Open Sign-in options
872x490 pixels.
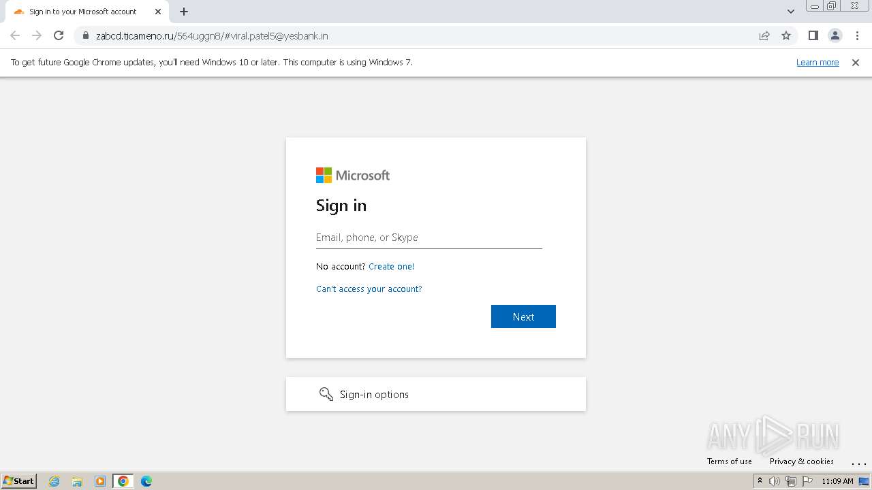click(x=436, y=394)
